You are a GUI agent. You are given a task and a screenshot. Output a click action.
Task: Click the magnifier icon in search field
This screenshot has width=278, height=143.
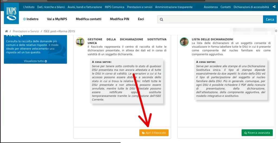161,20
